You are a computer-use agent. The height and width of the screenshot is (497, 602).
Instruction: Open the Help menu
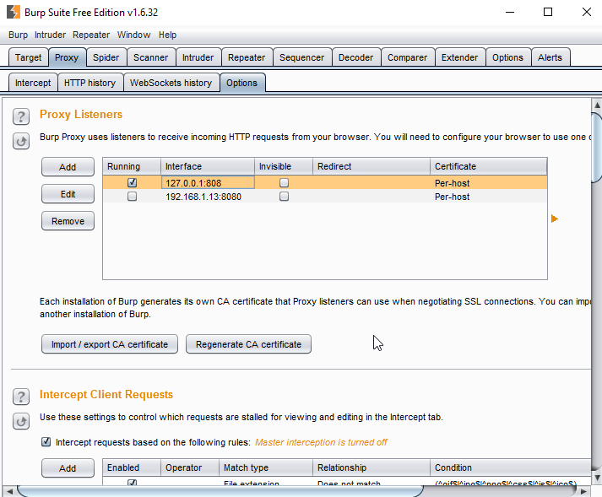coord(167,35)
